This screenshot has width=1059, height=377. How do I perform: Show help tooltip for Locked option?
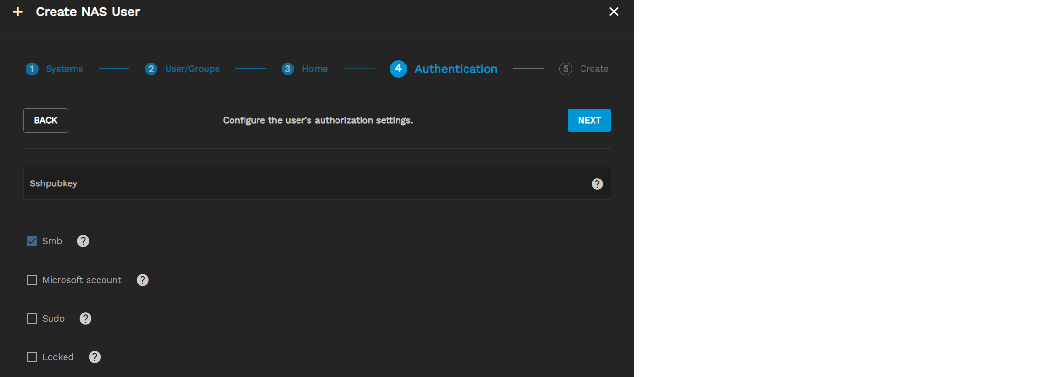click(95, 357)
